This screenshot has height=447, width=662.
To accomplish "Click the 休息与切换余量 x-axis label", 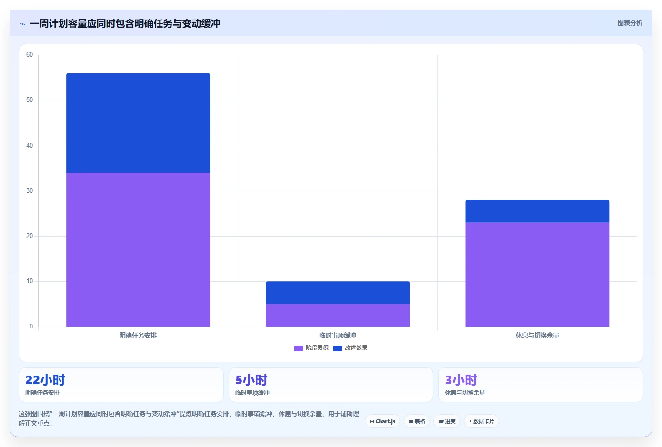I will tap(537, 335).
